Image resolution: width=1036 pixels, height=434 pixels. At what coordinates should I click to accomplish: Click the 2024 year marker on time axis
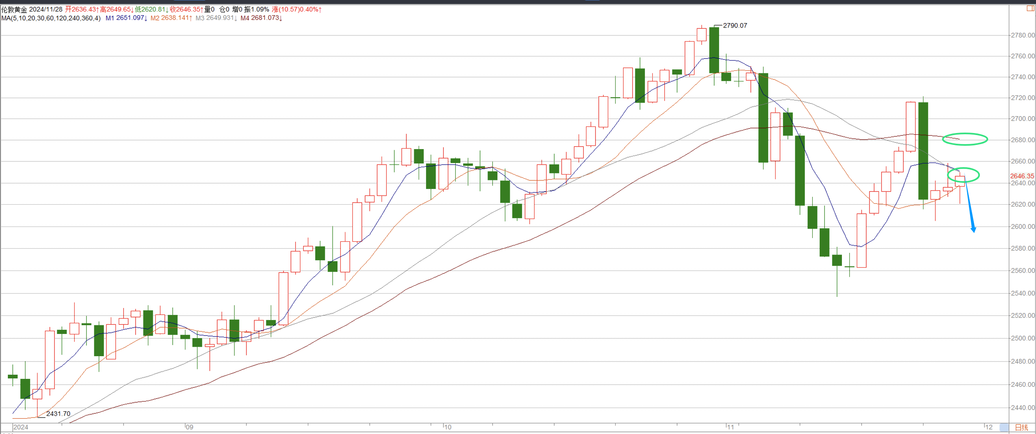point(21,427)
